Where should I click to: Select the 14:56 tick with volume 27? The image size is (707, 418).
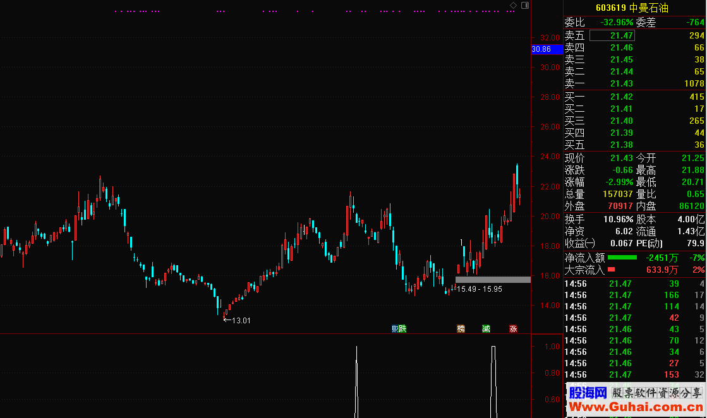click(634, 363)
